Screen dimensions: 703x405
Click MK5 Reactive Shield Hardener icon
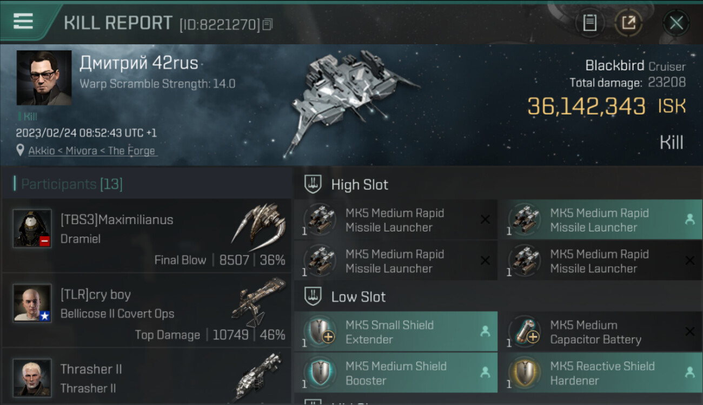click(x=524, y=373)
